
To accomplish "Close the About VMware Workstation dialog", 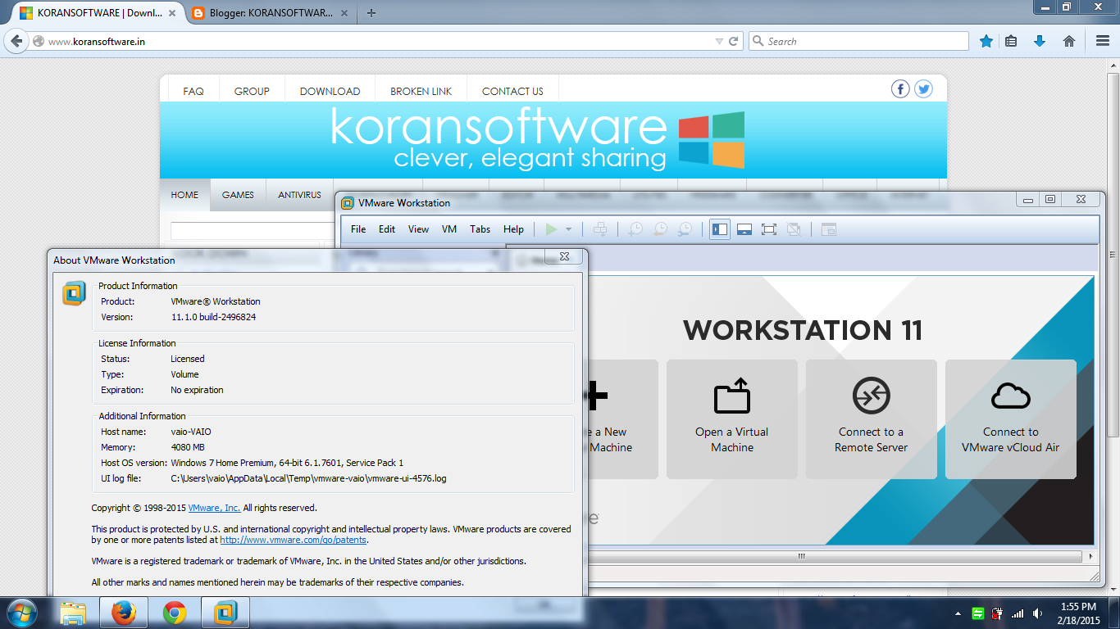I will click(x=564, y=256).
